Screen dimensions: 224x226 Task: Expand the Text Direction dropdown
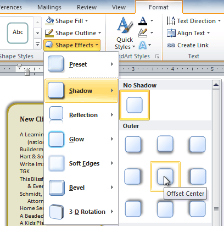point(219,21)
